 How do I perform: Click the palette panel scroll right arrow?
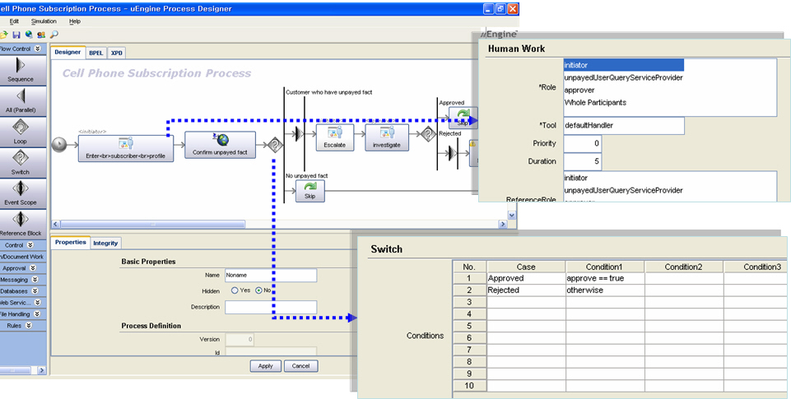(42, 370)
